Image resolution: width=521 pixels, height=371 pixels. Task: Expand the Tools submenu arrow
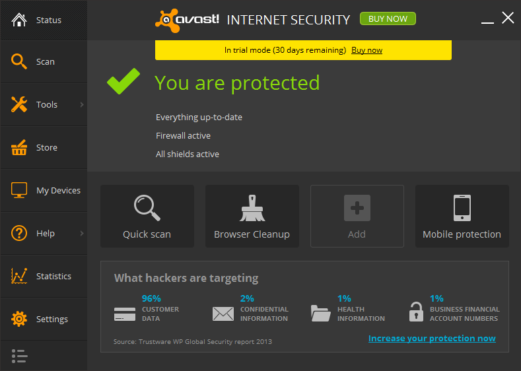(x=82, y=104)
